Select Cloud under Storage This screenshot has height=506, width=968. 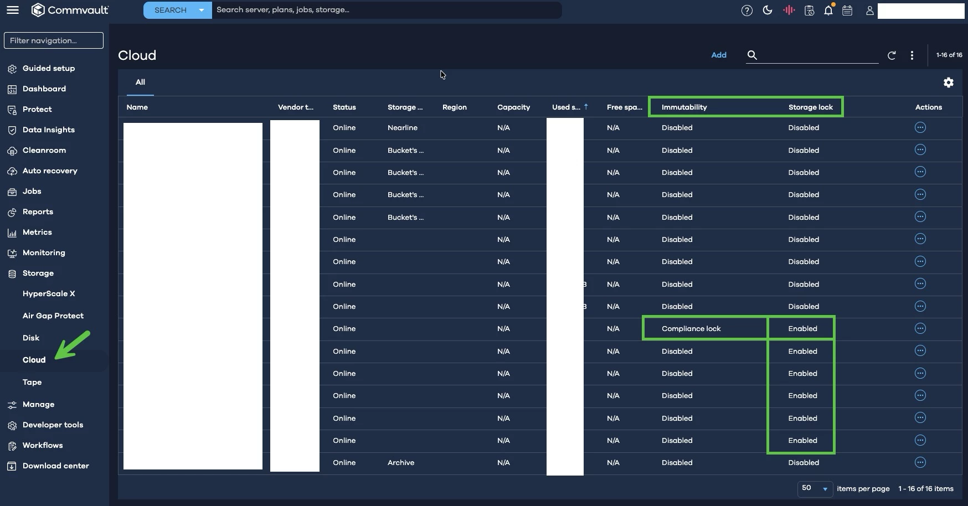pyautogui.click(x=34, y=360)
